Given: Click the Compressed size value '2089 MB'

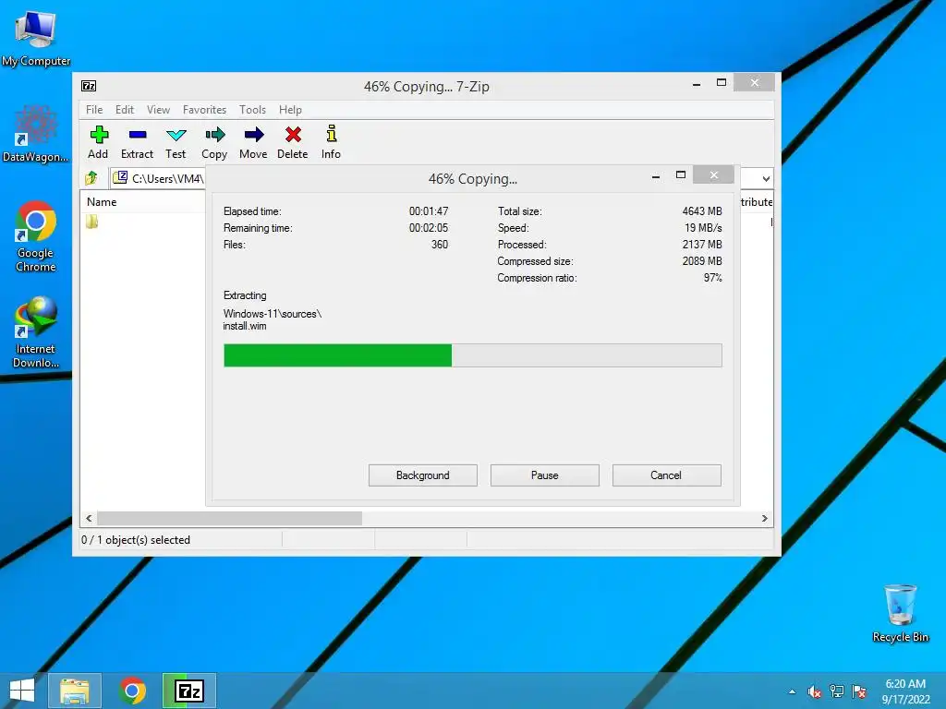Looking at the screenshot, I should pos(702,261).
